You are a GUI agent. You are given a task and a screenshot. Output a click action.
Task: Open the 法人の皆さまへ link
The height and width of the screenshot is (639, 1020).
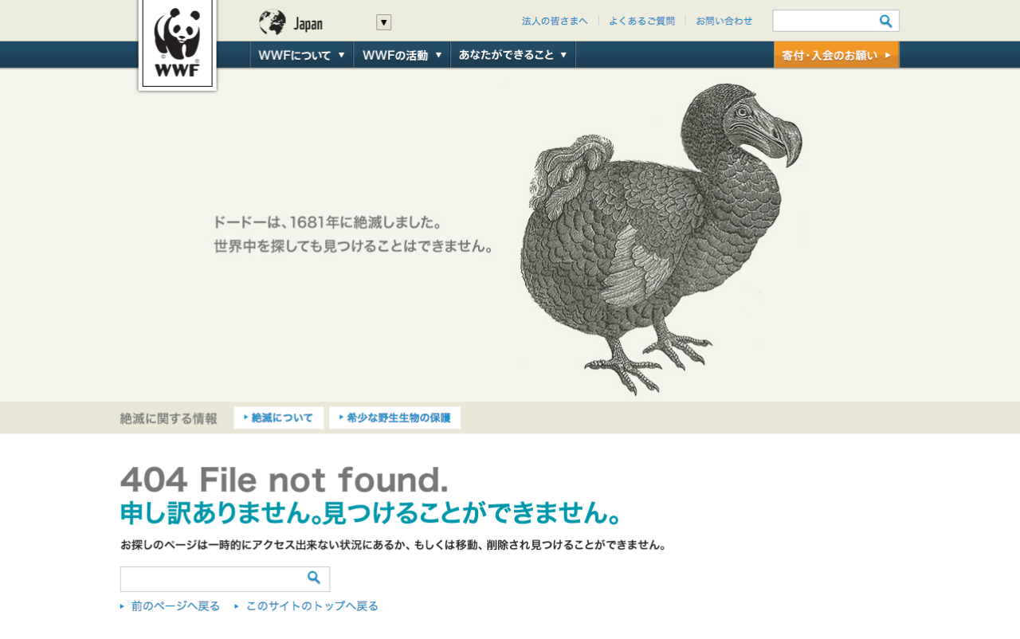(x=555, y=22)
